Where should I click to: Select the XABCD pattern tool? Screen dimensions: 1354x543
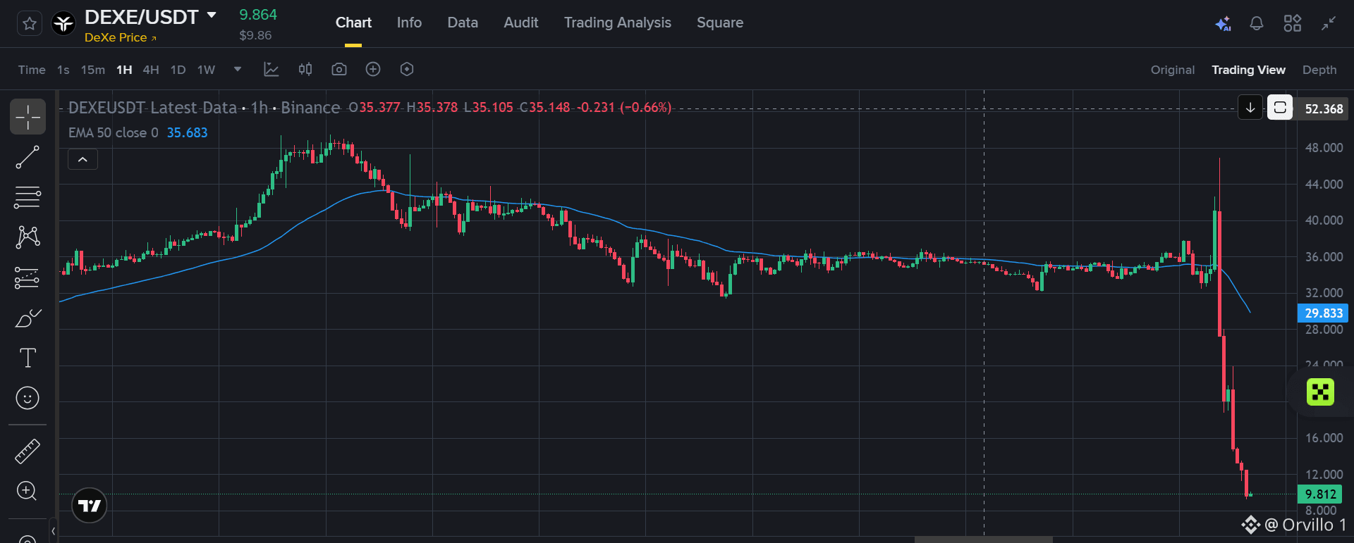pos(28,237)
